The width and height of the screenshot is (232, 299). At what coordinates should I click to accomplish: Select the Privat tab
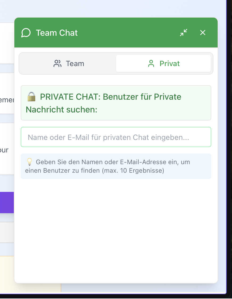(163, 63)
